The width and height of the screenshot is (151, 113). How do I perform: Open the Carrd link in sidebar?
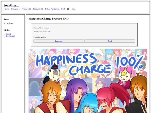pos(9,34)
